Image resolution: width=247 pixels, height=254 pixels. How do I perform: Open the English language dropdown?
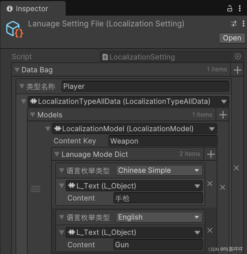(x=159, y=217)
